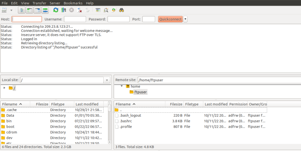301x151 pixels.
Task: Search for files with binoculars icon
Action: click(x=122, y=10)
